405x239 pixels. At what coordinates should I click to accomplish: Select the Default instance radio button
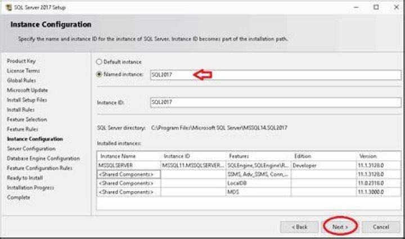99,62
